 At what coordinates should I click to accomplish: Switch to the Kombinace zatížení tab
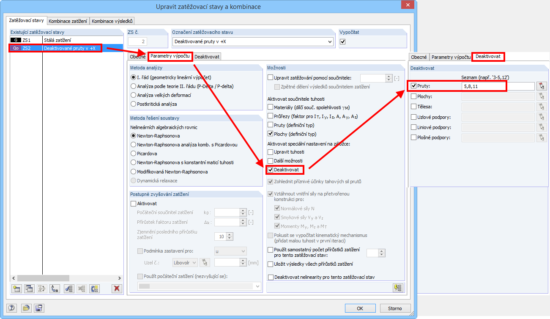pos(68,20)
